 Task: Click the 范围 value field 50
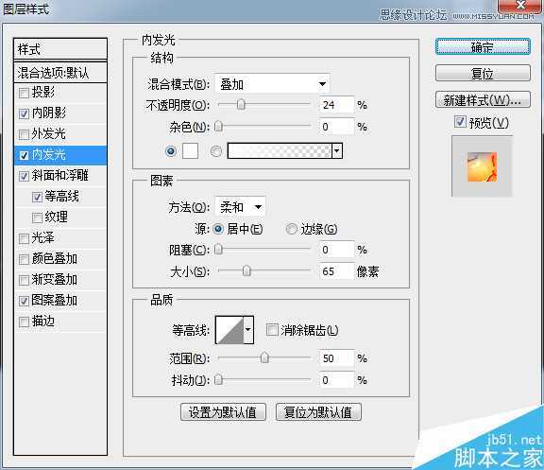(x=336, y=358)
